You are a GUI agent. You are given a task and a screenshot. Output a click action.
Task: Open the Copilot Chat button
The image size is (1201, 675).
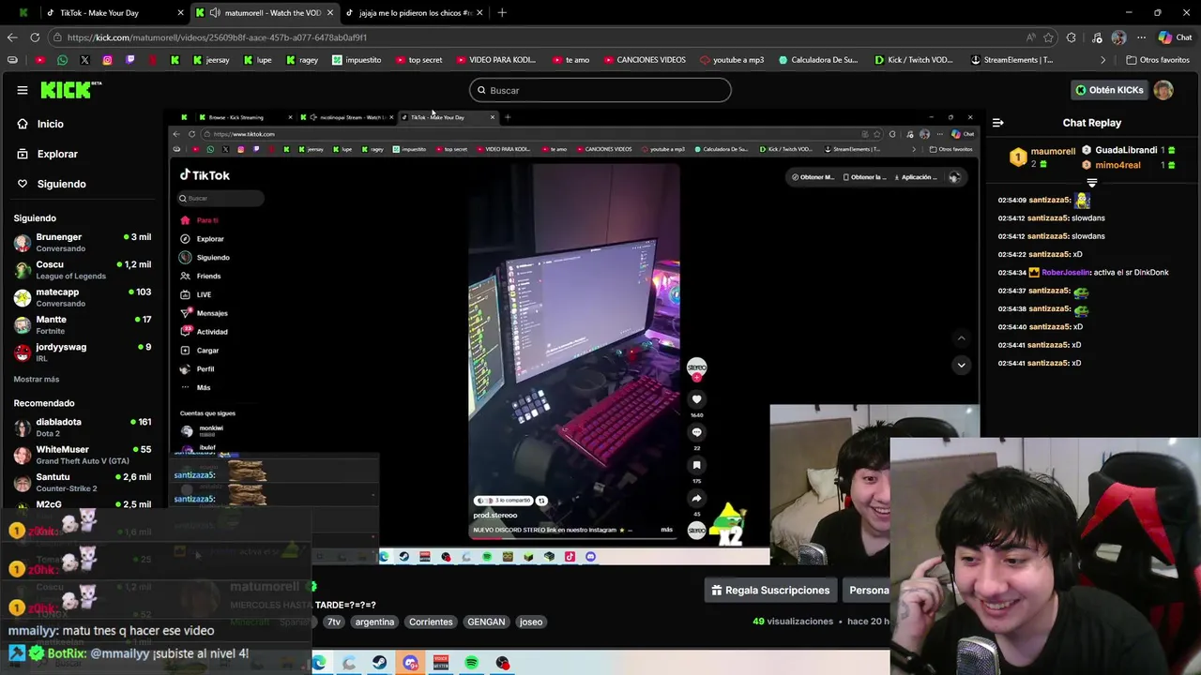(x=1175, y=37)
